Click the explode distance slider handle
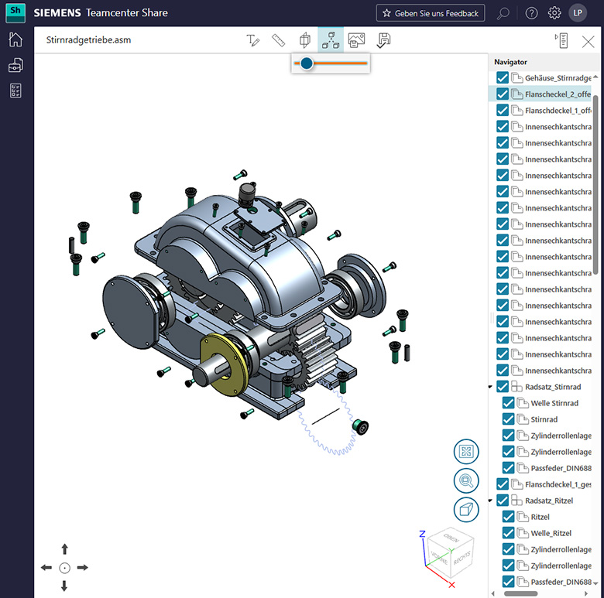Screen dimensions: 604x598 point(307,63)
